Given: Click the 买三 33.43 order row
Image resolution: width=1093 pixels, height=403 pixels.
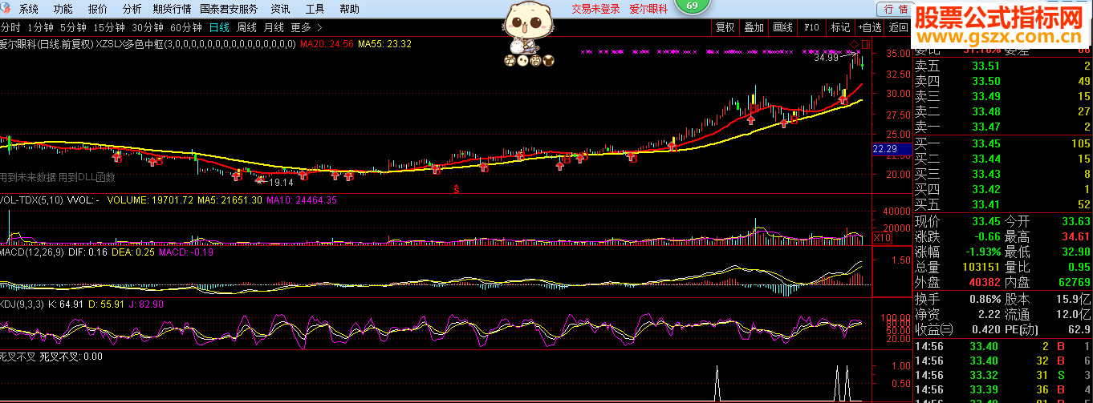Looking at the screenshot, I should 1003,174.
